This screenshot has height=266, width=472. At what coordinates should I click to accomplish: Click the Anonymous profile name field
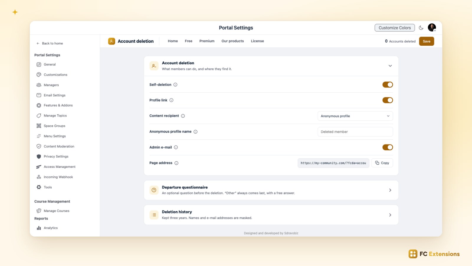click(x=355, y=132)
